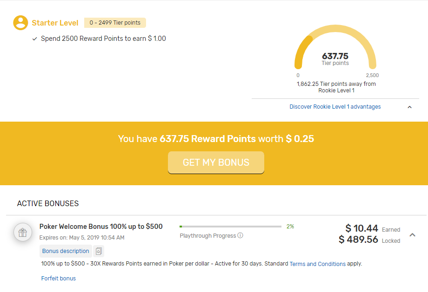This screenshot has height=292, width=428.
Task: Click the Starter Level heading text
Action: [55, 23]
